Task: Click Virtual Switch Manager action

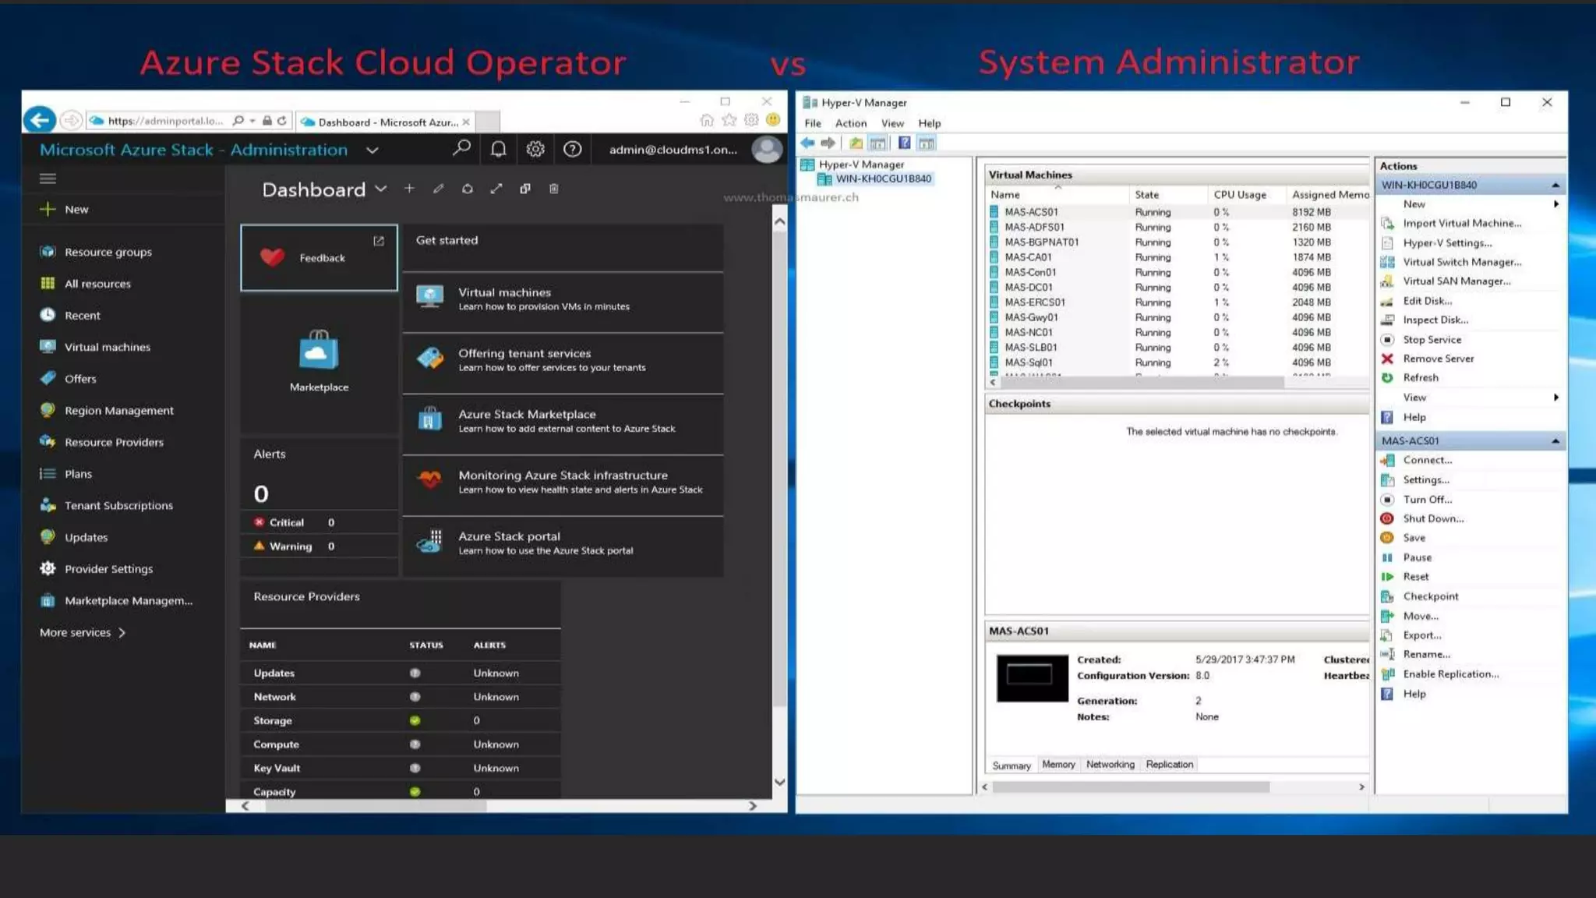Action: click(x=1461, y=262)
